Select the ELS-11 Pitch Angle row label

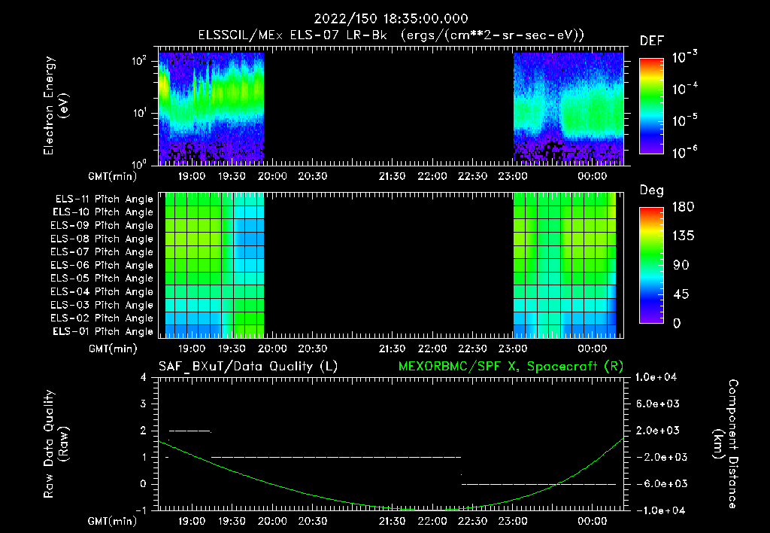click(104, 199)
